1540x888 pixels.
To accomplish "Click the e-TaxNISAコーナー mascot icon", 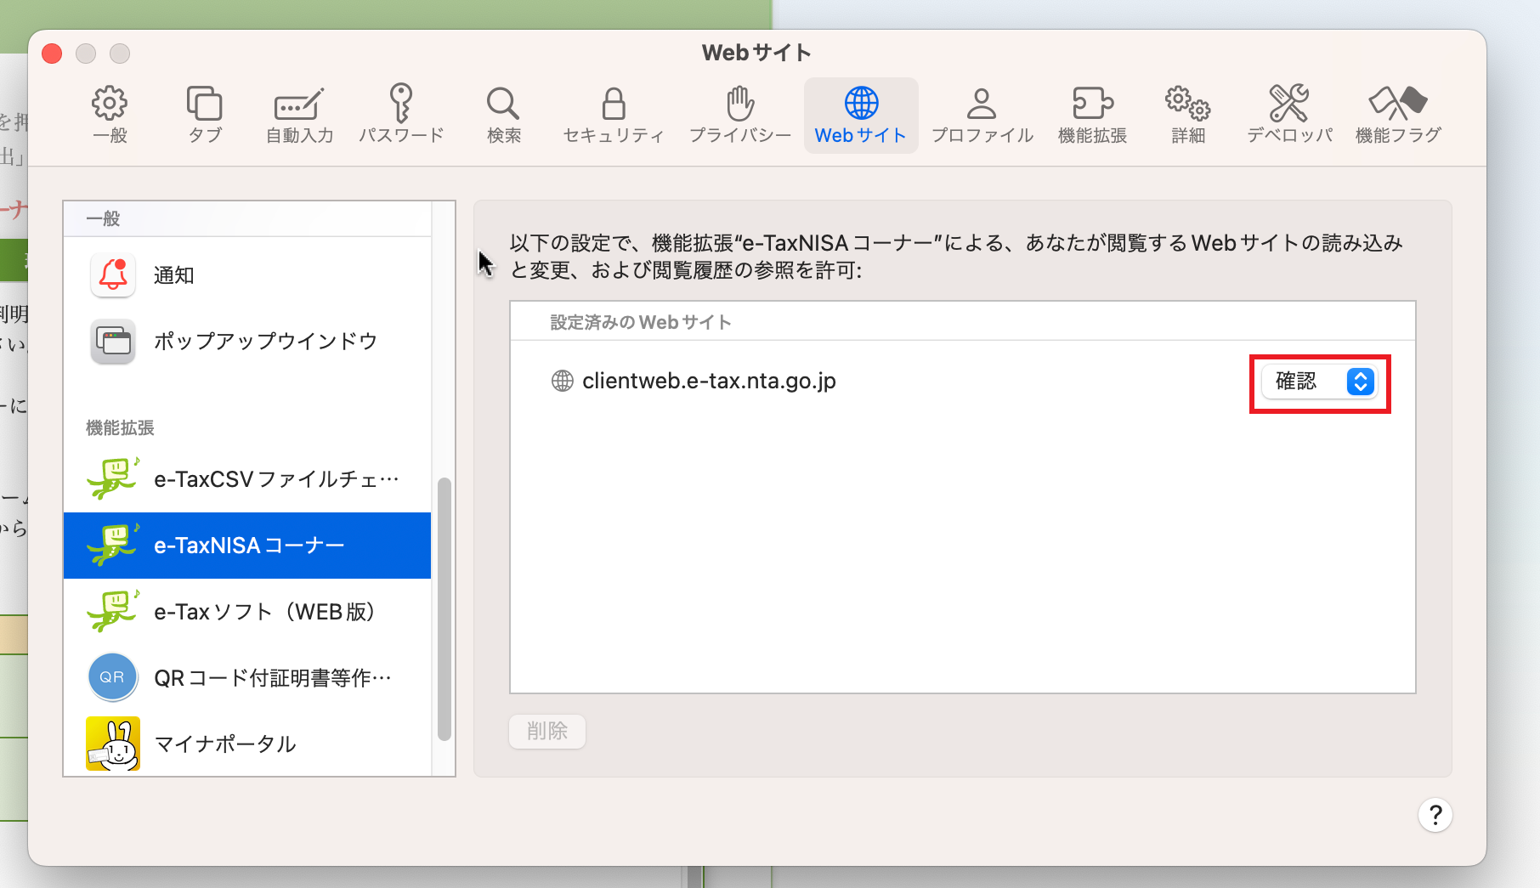I will tap(113, 545).
